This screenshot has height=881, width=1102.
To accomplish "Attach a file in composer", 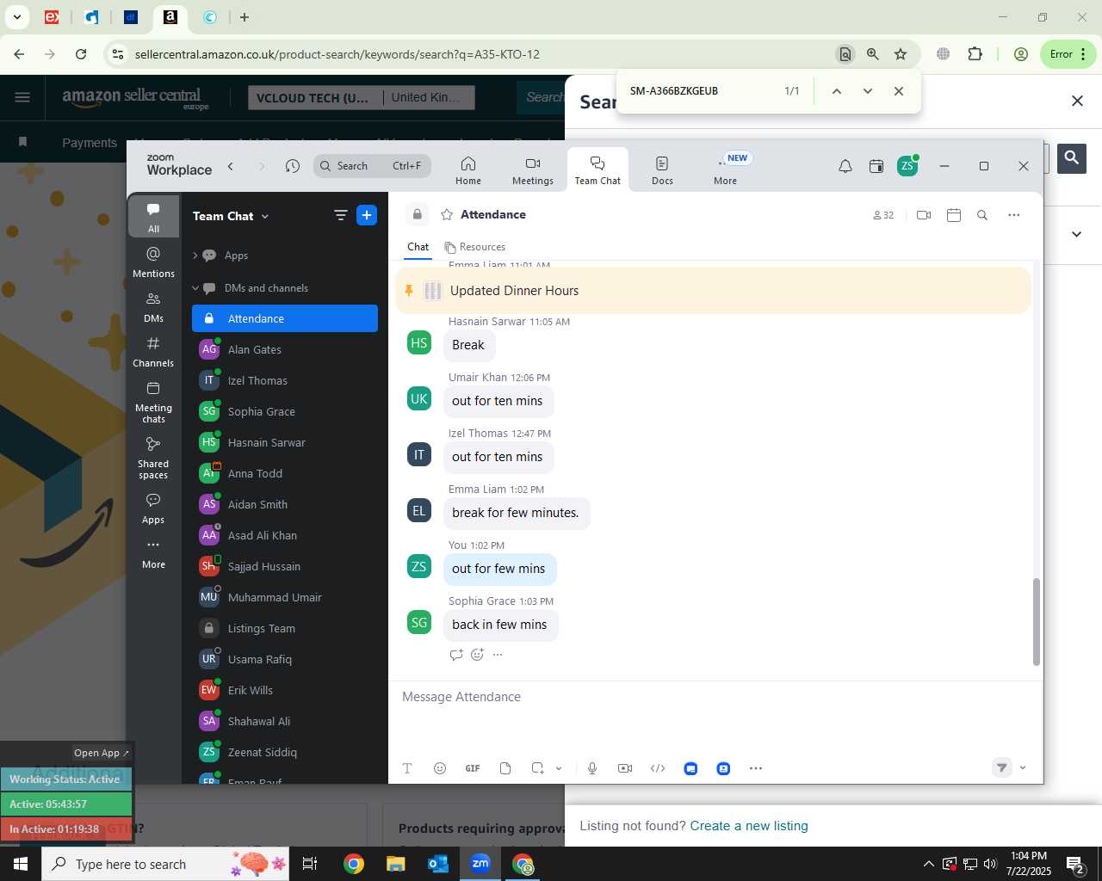I will [505, 768].
